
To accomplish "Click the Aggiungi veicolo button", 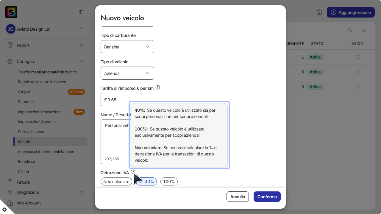I will [x=351, y=12].
